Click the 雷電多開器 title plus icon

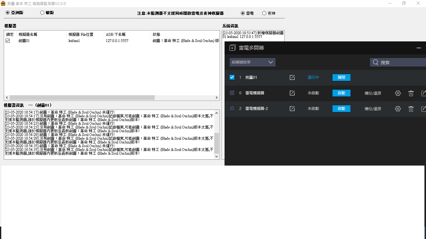pyautogui.click(x=232, y=48)
